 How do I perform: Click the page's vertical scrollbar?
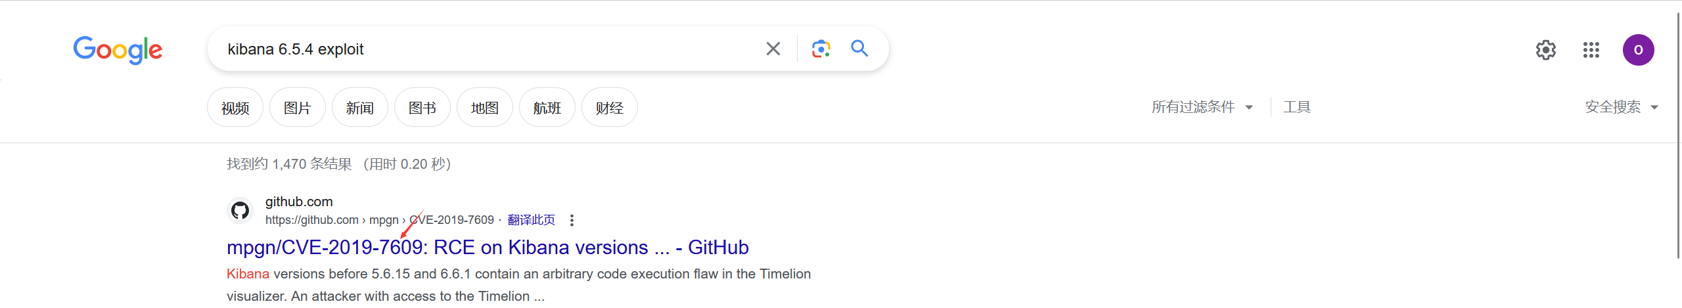coord(1677,131)
